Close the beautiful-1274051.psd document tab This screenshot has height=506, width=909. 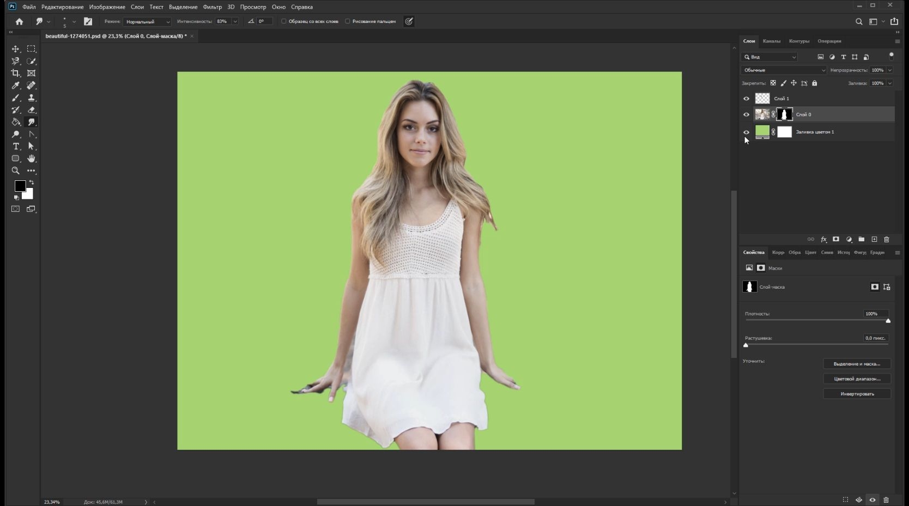coord(192,36)
